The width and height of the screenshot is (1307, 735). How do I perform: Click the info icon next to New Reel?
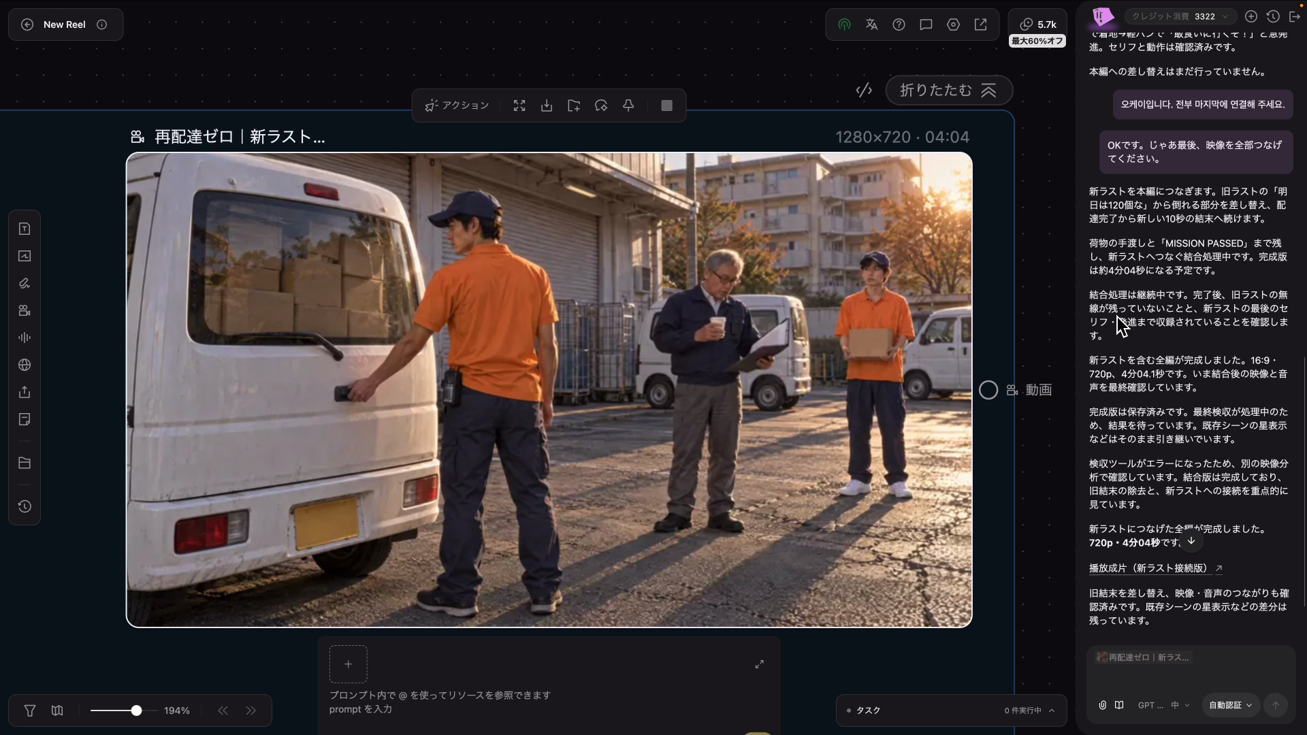click(x=102, y=24)
